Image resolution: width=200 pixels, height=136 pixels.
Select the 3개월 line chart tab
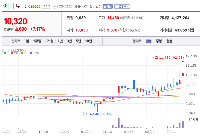pyautogui.click(x=49, y=41)
